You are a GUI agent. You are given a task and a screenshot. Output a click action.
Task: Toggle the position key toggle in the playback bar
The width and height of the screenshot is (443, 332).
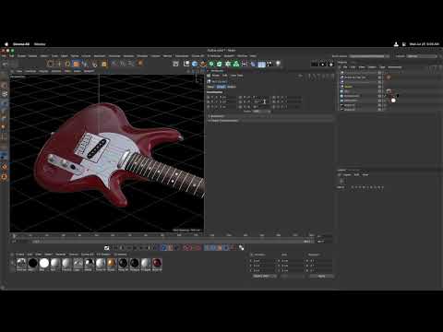(207, 248)
